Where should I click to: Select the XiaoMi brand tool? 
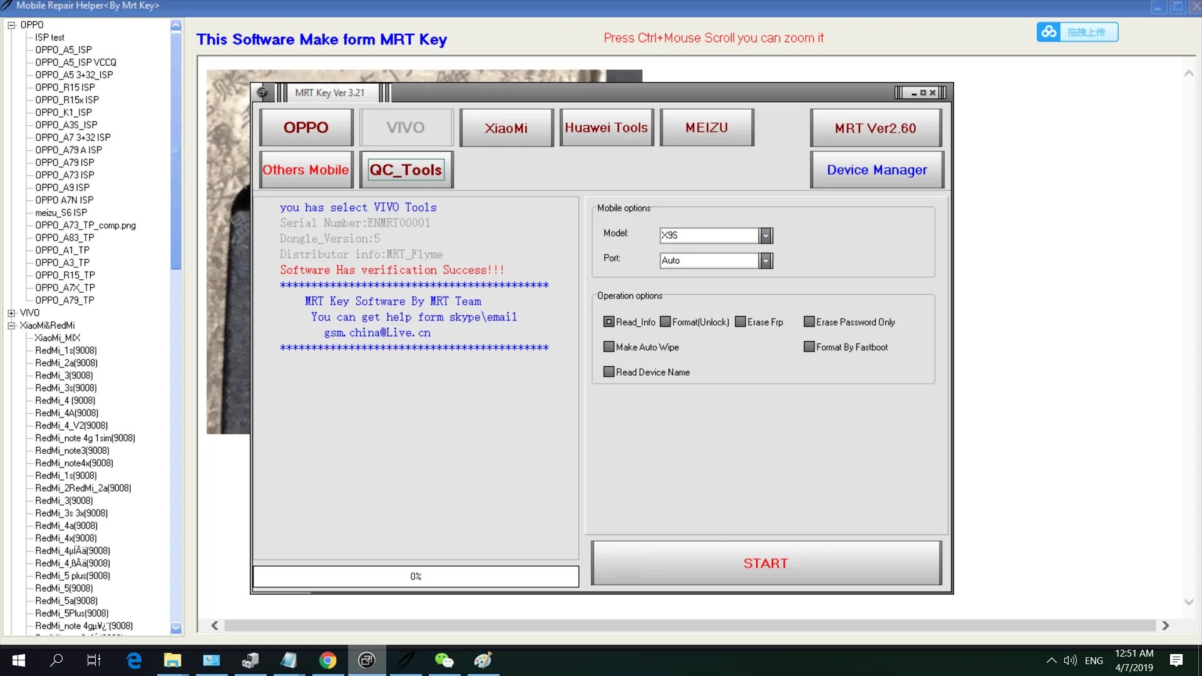point(506,127)
